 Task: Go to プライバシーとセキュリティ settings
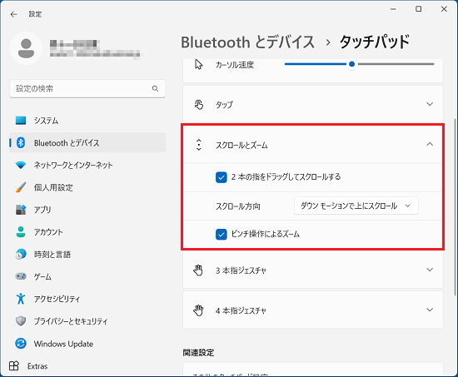coord(87,321)
